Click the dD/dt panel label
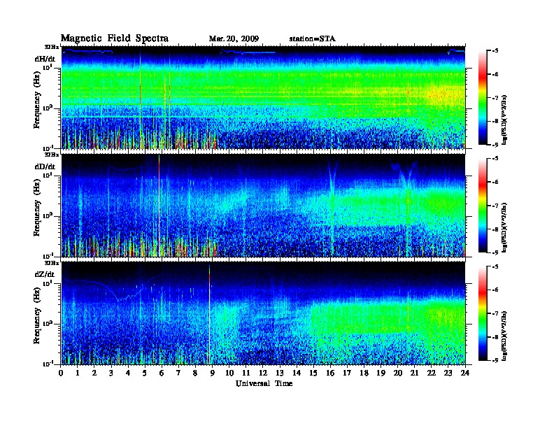Viewport: 554px width, 428px height. click(45, 166)
